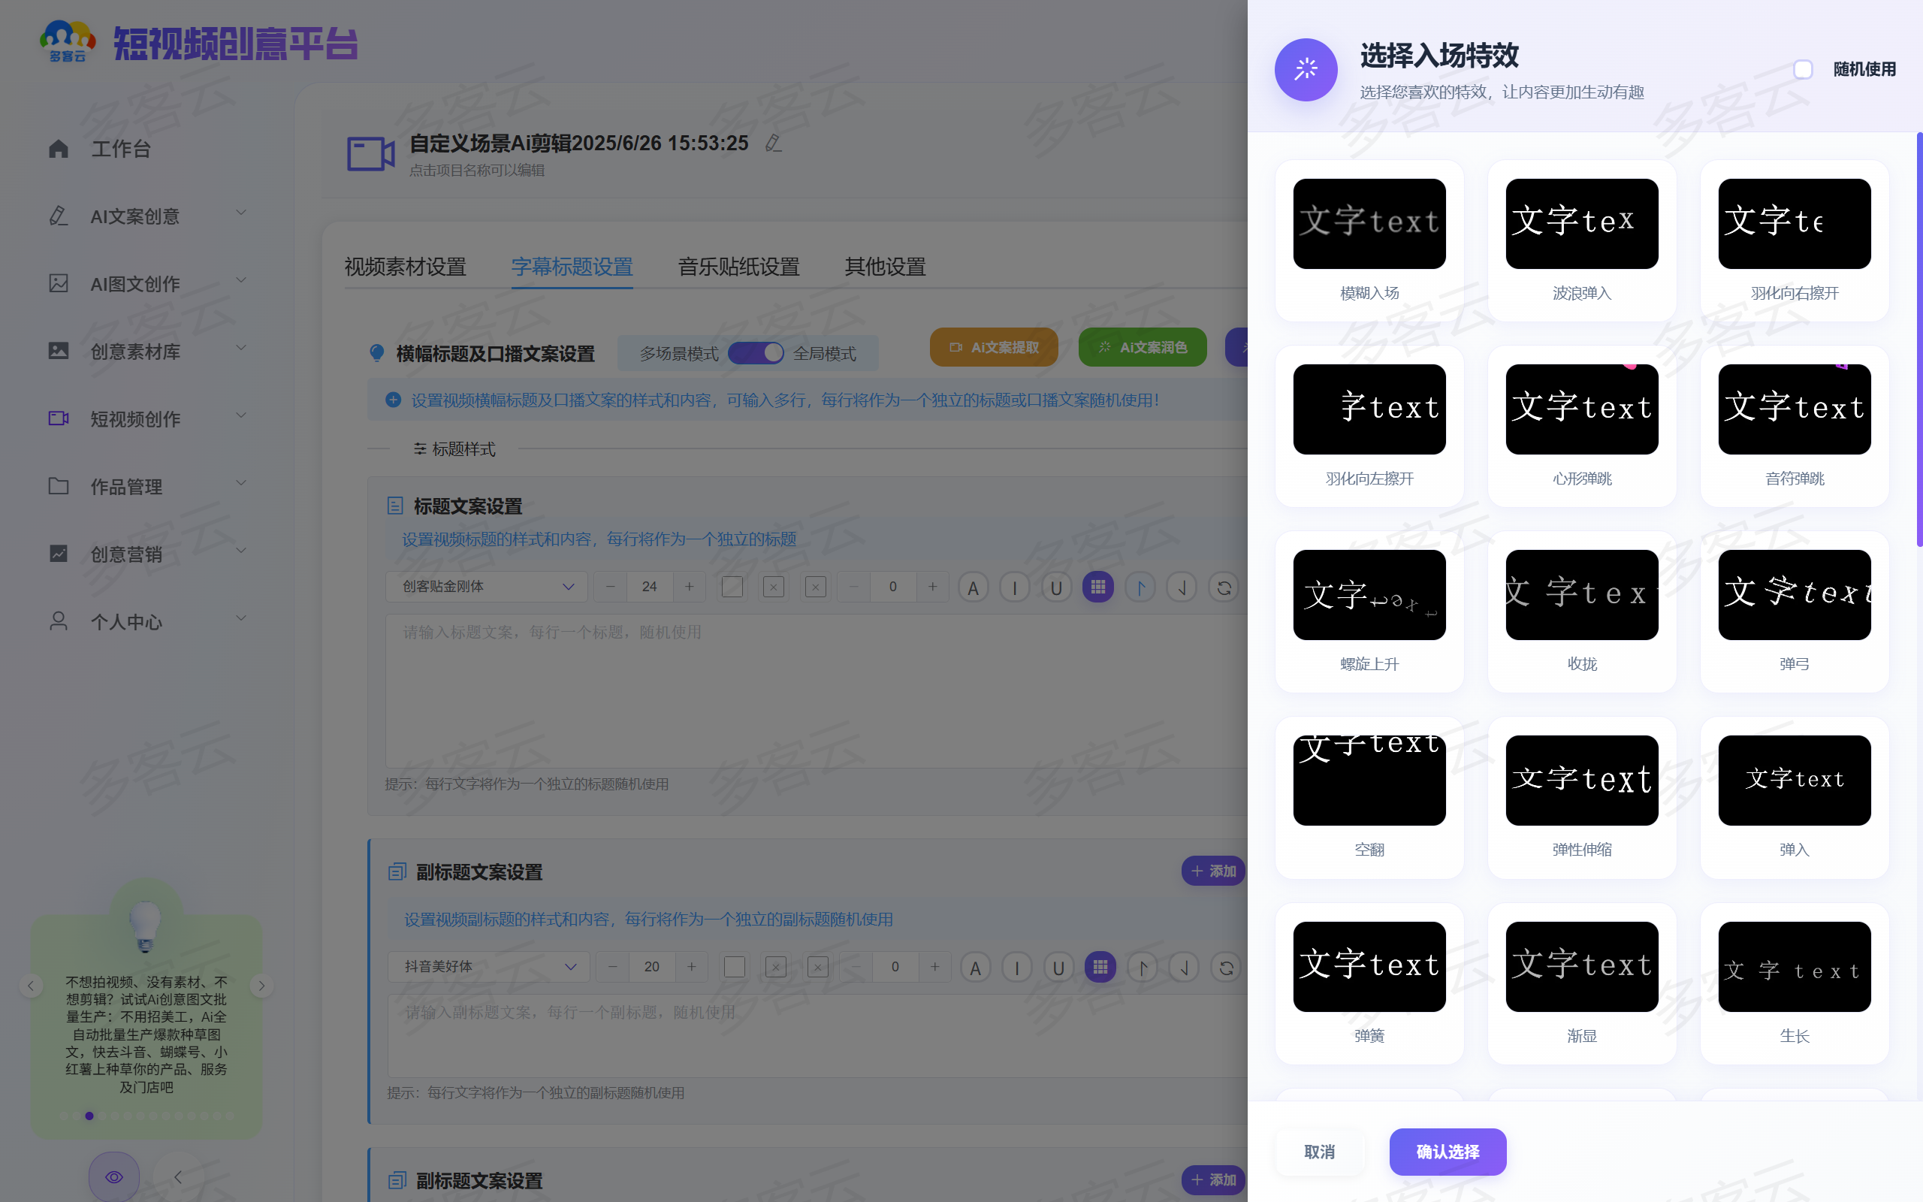Viewport: 1923px width, 1202px height.
Task: Toggle 多场景模式 / 全局模式 switch
Action: tap(756, 353)
